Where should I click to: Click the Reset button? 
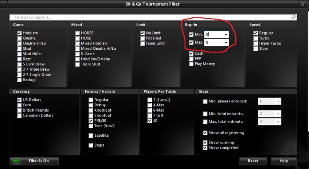[253, 161]
